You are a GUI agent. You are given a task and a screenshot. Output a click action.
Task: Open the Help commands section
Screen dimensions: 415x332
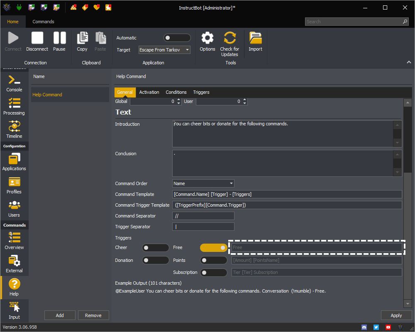(14, 287)
